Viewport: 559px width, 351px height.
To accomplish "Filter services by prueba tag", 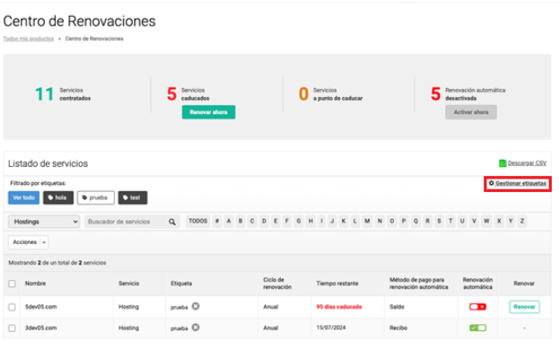I will tap(95, 197).
